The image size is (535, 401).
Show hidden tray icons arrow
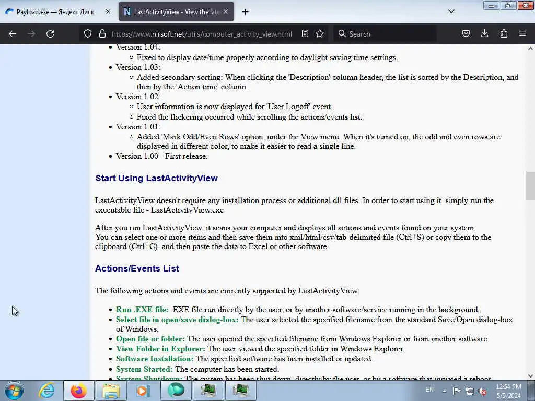click(444, 391)
